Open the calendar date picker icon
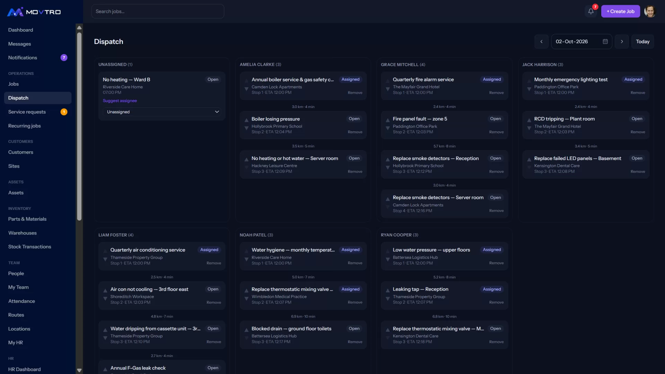 click(605, 42)
